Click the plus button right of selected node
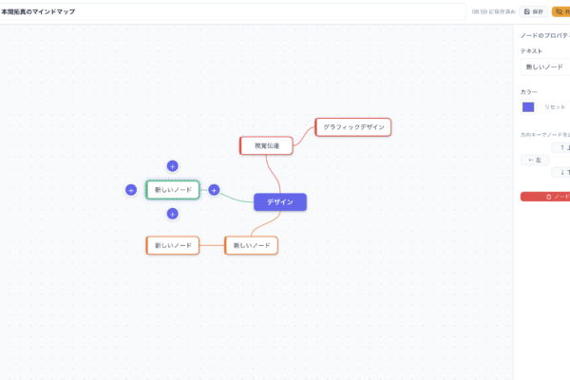 pyautogui.click(x=214, y=190)
